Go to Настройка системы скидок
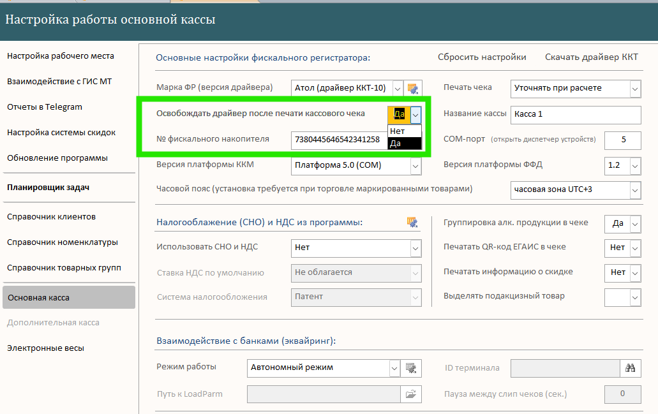The image size is (658, 414). (x=61, y=133)
